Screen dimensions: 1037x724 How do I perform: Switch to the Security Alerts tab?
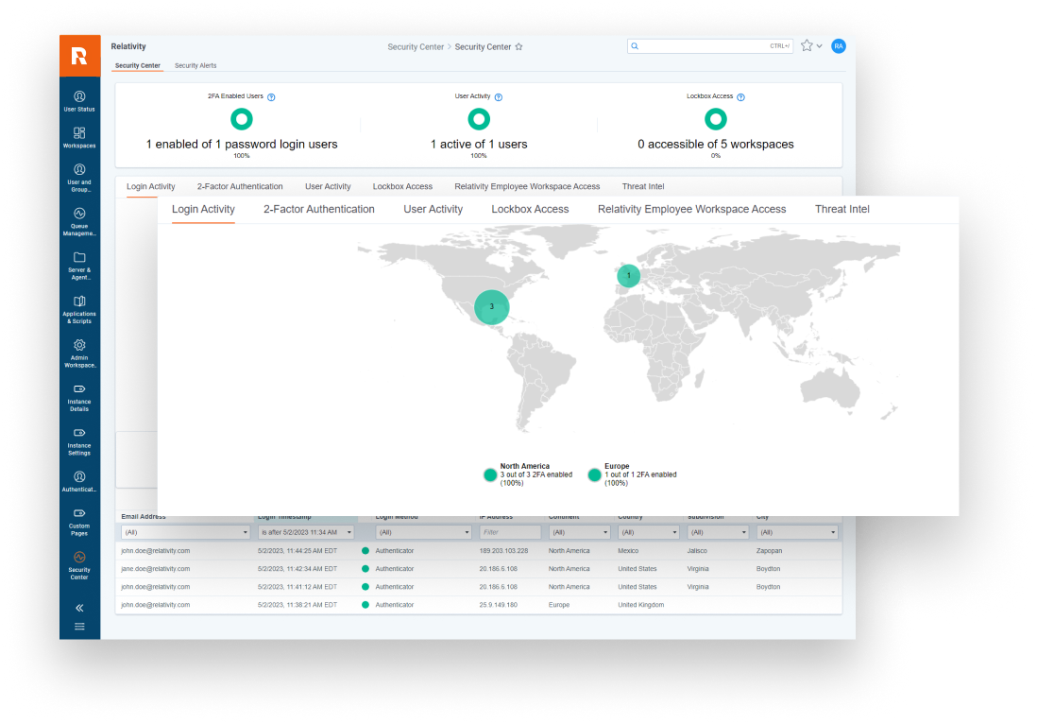[x=195, y=66]
